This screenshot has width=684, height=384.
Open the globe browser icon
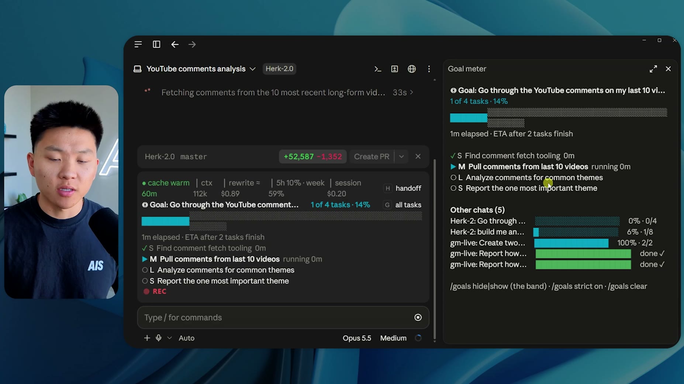coord(412,69)
